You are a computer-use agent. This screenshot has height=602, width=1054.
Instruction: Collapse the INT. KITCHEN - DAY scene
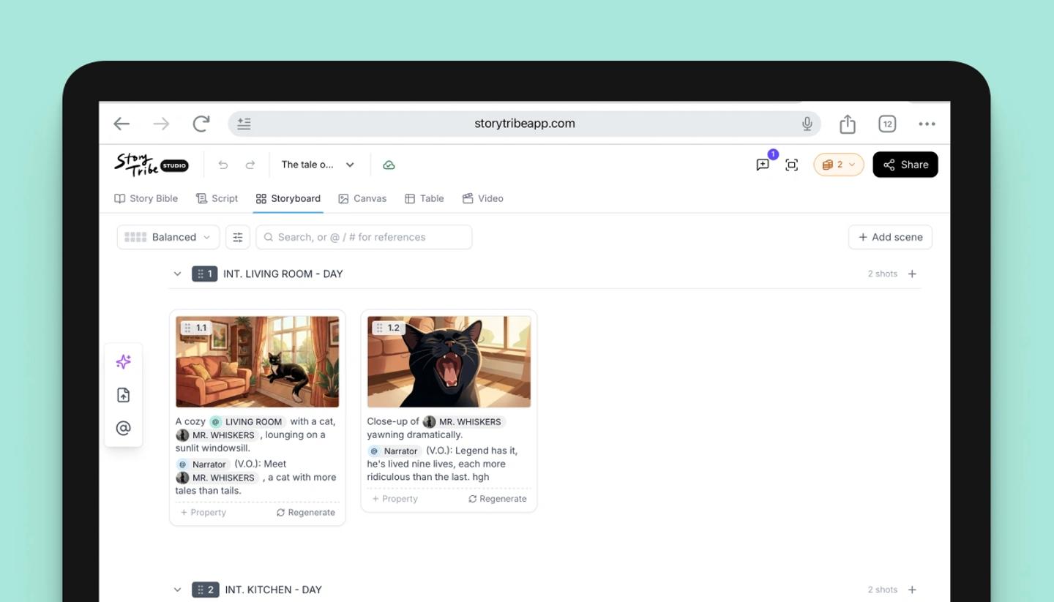coord(177,590)
